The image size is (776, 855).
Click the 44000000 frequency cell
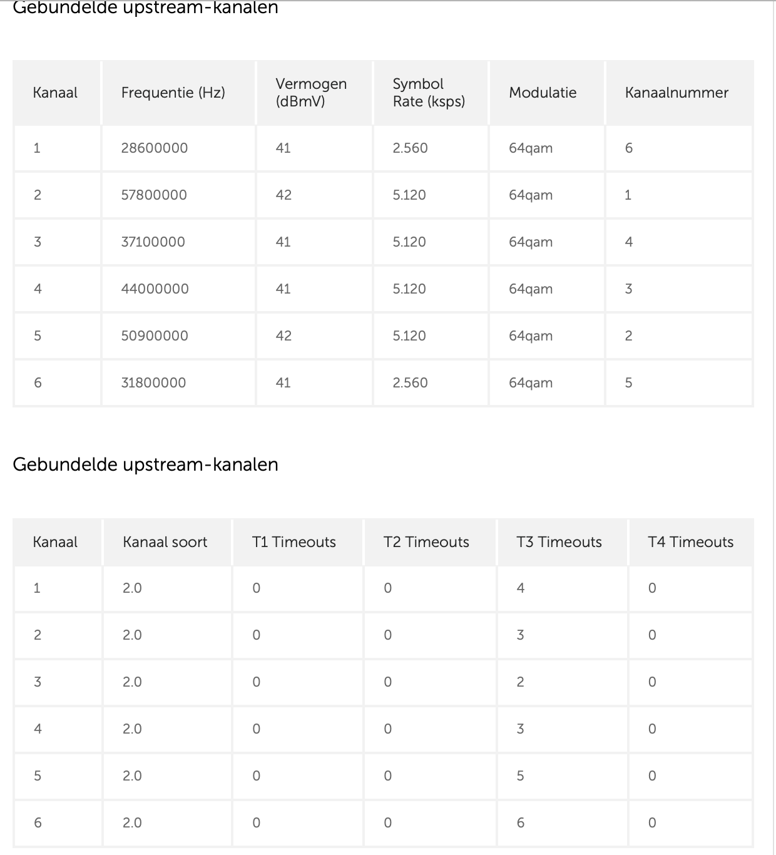pos(155,289)
